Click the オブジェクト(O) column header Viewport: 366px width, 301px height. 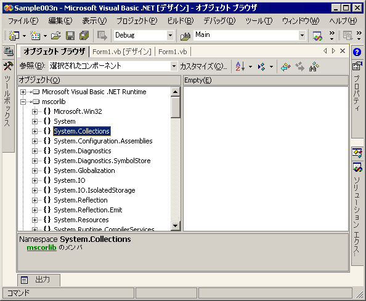coord(99,80)
